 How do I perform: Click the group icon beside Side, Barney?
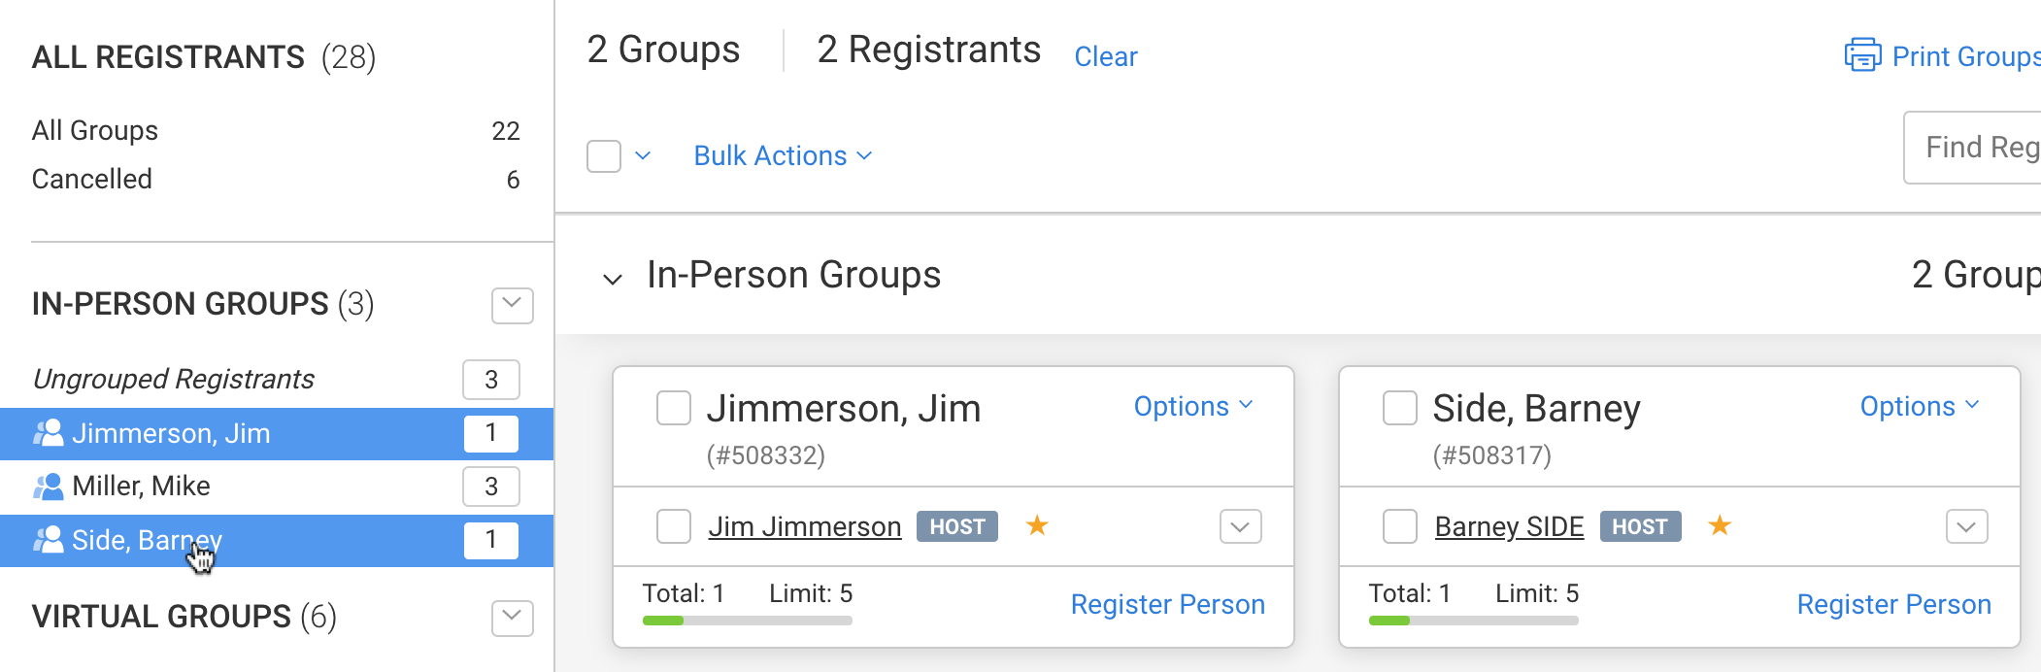[x=49, y=540]
